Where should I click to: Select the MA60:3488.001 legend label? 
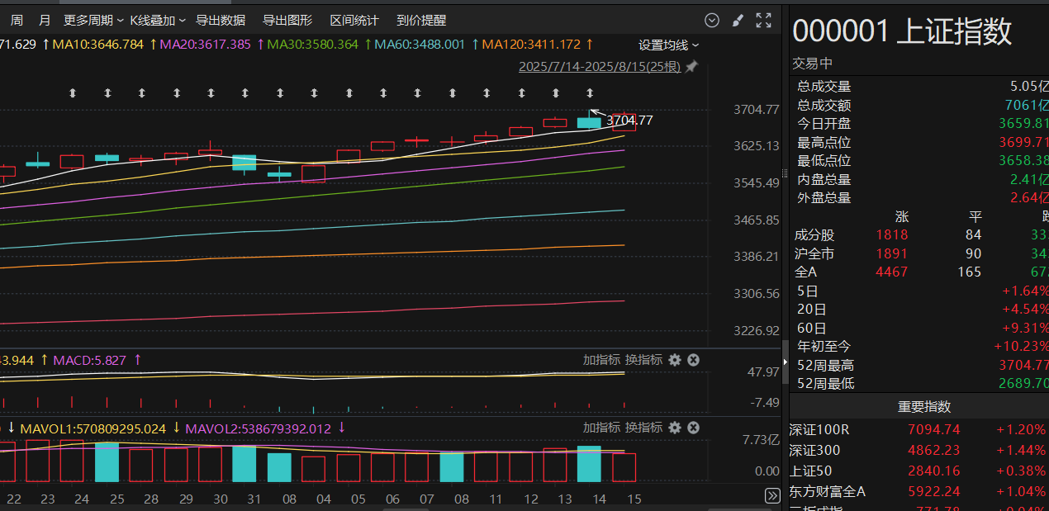click(x=420, y=45)
